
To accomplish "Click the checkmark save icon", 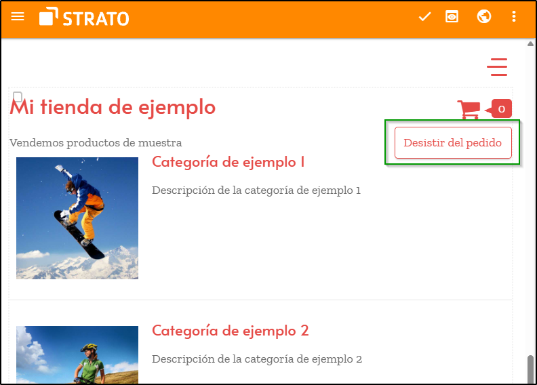I will click(x=424, y=16).
